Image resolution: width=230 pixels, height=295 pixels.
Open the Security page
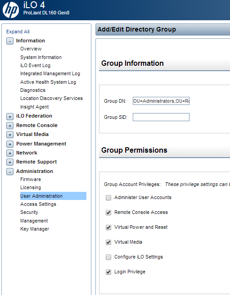(29, 212)
